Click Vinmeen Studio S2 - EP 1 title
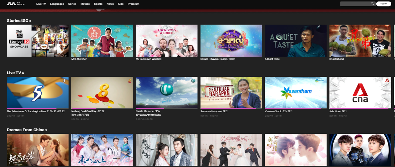This screenshot has height=167, width=395. [278, 111]
